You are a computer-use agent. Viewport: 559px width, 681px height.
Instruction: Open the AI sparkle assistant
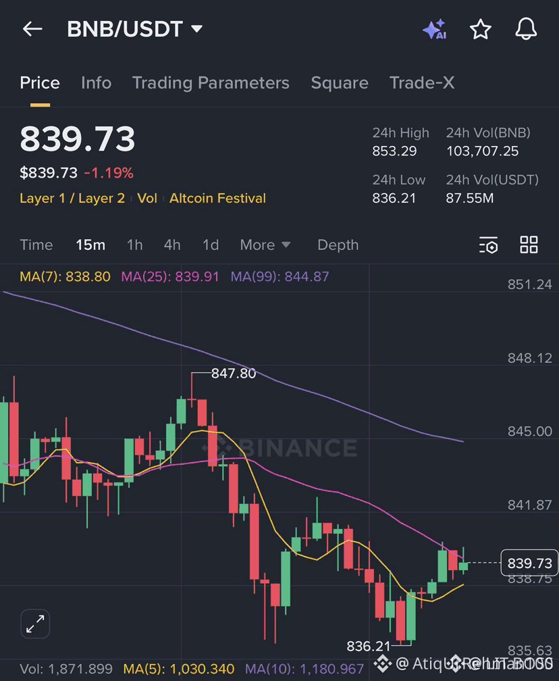tap(435, 29)
